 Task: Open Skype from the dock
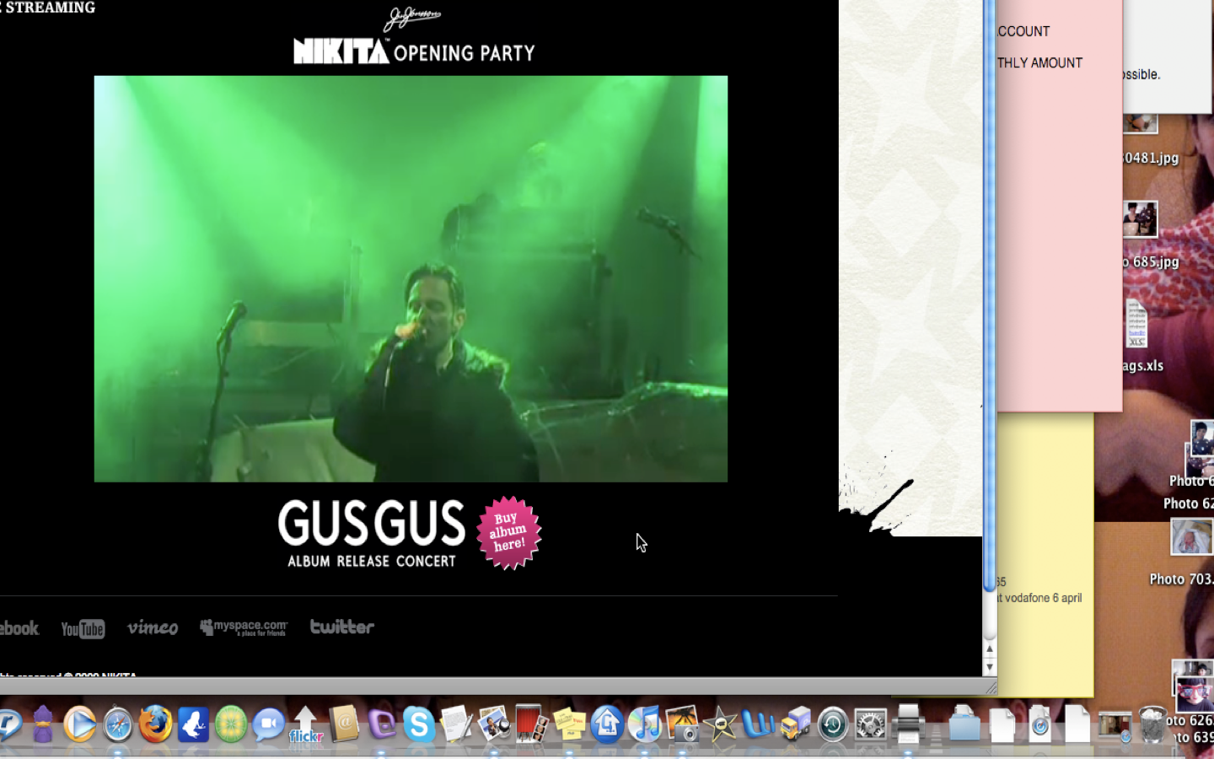point(419,725)
